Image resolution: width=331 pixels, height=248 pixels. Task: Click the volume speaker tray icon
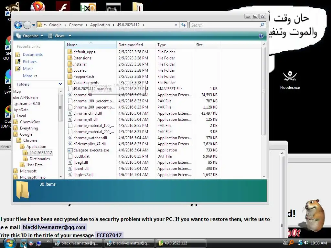tap(306, 243)
